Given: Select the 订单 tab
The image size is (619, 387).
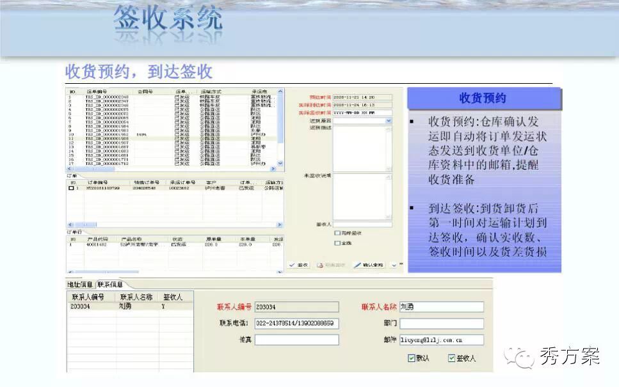Looking at the screenshot, I should (x=72, y=175).
